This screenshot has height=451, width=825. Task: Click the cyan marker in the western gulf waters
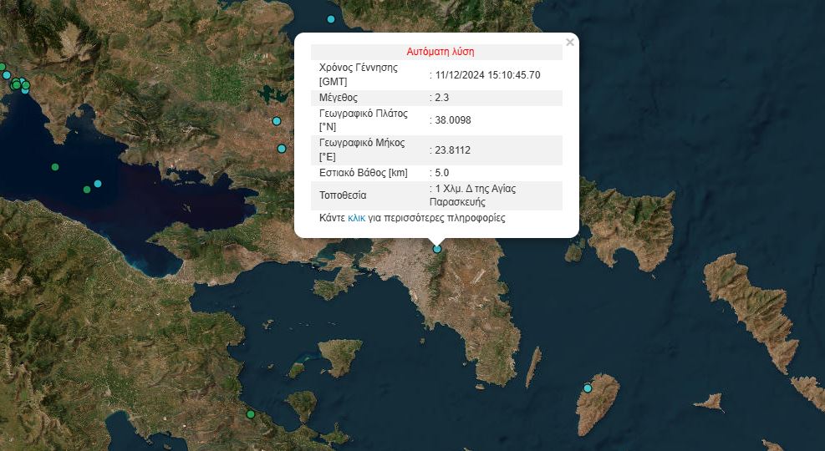point(98,184)
